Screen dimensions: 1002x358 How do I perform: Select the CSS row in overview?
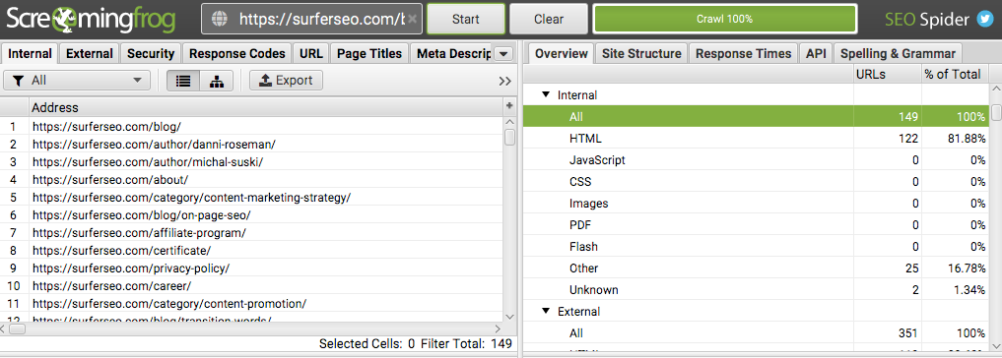pyautogui.click(x=756, y=182)
